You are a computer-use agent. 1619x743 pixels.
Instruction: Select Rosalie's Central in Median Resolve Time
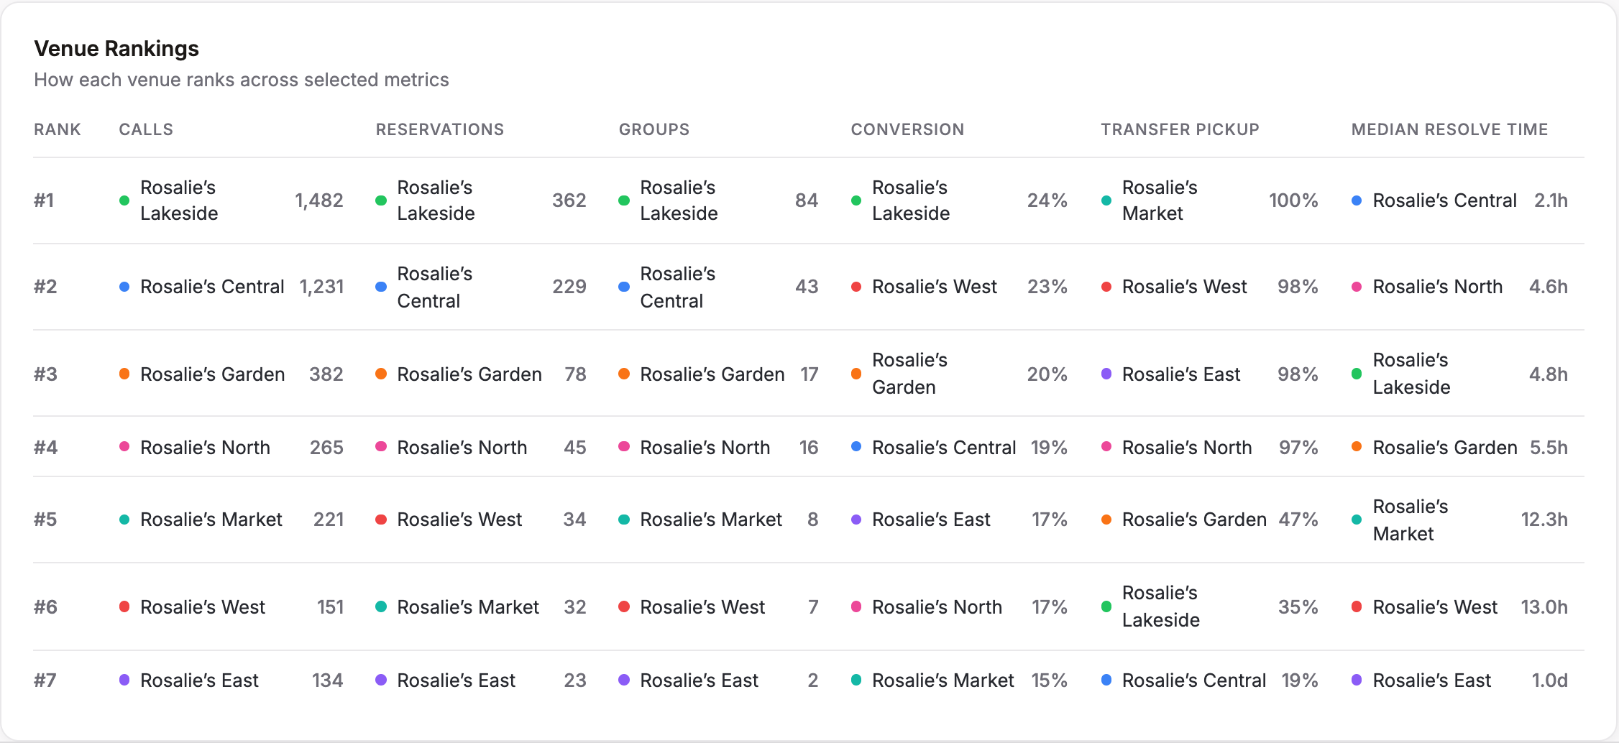click(1444, 200)
